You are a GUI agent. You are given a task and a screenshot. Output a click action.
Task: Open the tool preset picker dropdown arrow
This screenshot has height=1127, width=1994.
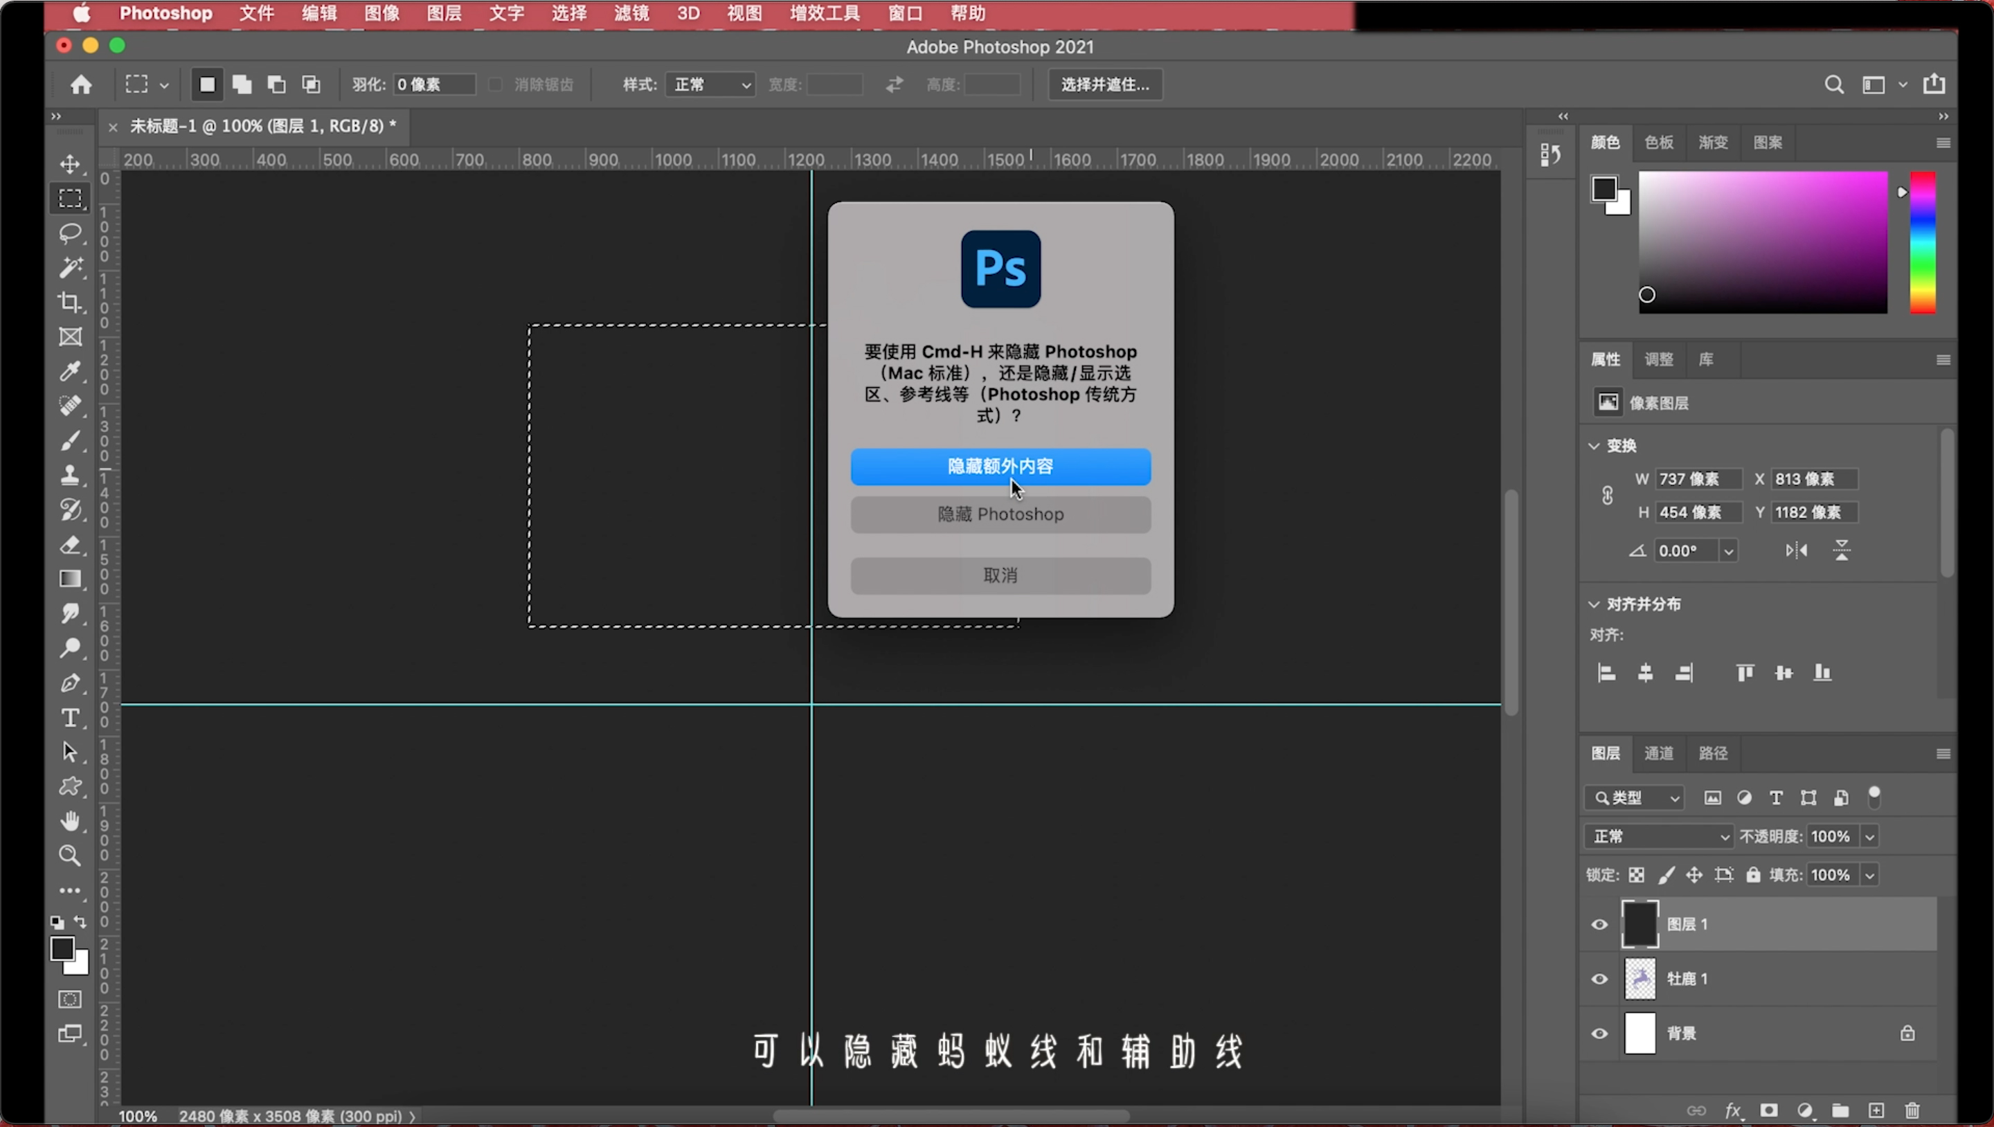[x=164, y=85]
